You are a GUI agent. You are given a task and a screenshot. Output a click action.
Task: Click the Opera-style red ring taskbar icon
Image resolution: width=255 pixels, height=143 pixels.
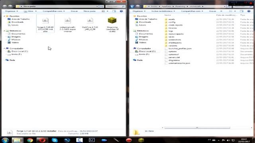42,140
